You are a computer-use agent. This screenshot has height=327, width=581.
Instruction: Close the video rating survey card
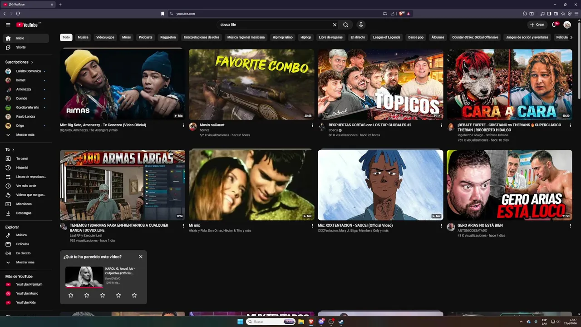[141, 257]
